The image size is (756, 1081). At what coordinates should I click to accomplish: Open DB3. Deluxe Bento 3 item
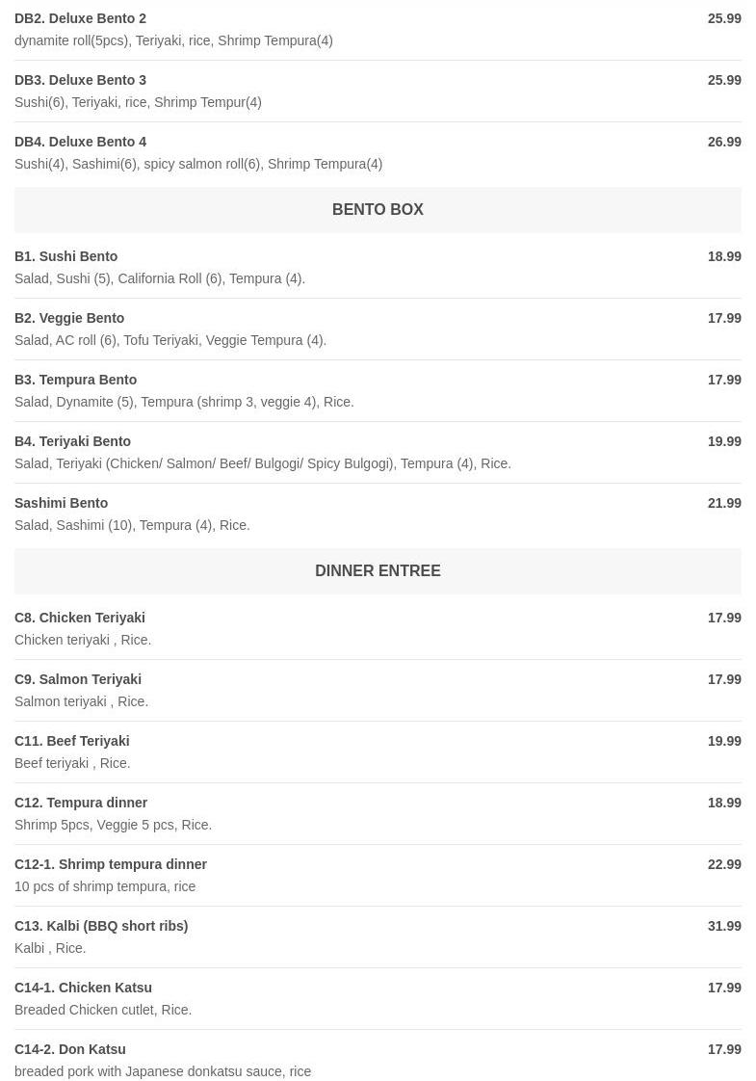pos(81,81)
